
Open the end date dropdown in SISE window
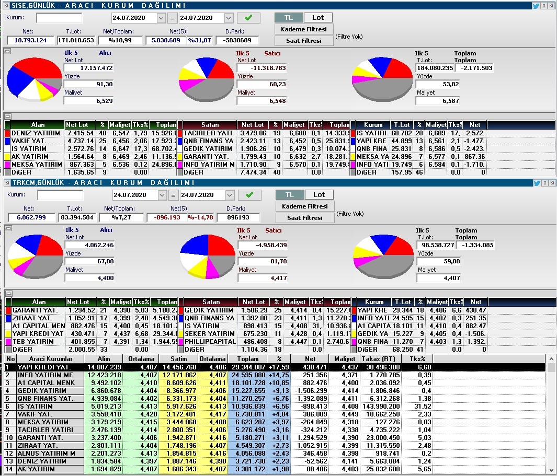coord(229,18)
